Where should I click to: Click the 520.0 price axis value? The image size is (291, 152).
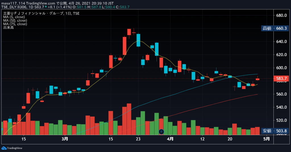pos(282,120)
